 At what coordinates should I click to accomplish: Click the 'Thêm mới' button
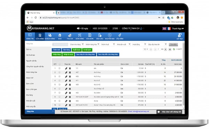coord(56,50)
